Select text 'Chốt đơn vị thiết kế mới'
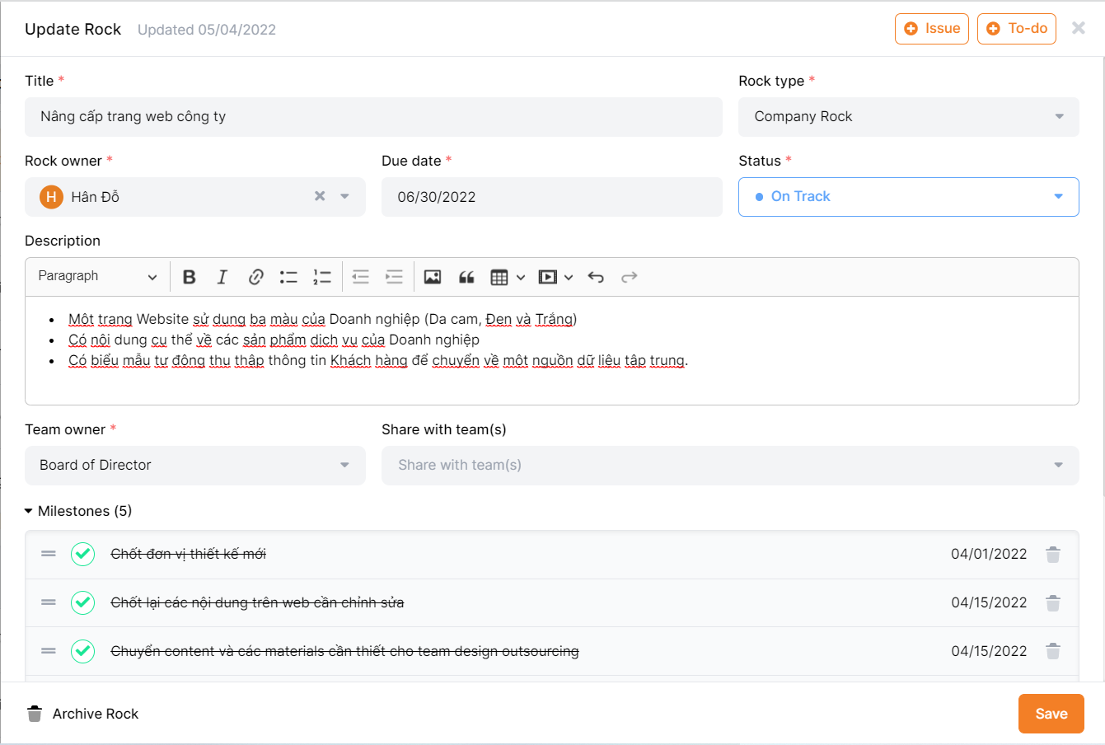1105x745 pixels. click(189, 554)
